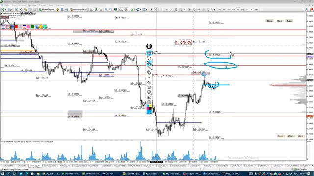This screenshot has height=176, width=314.
Task: Click lower Clear button near volume panel
Action: point(290,136)
